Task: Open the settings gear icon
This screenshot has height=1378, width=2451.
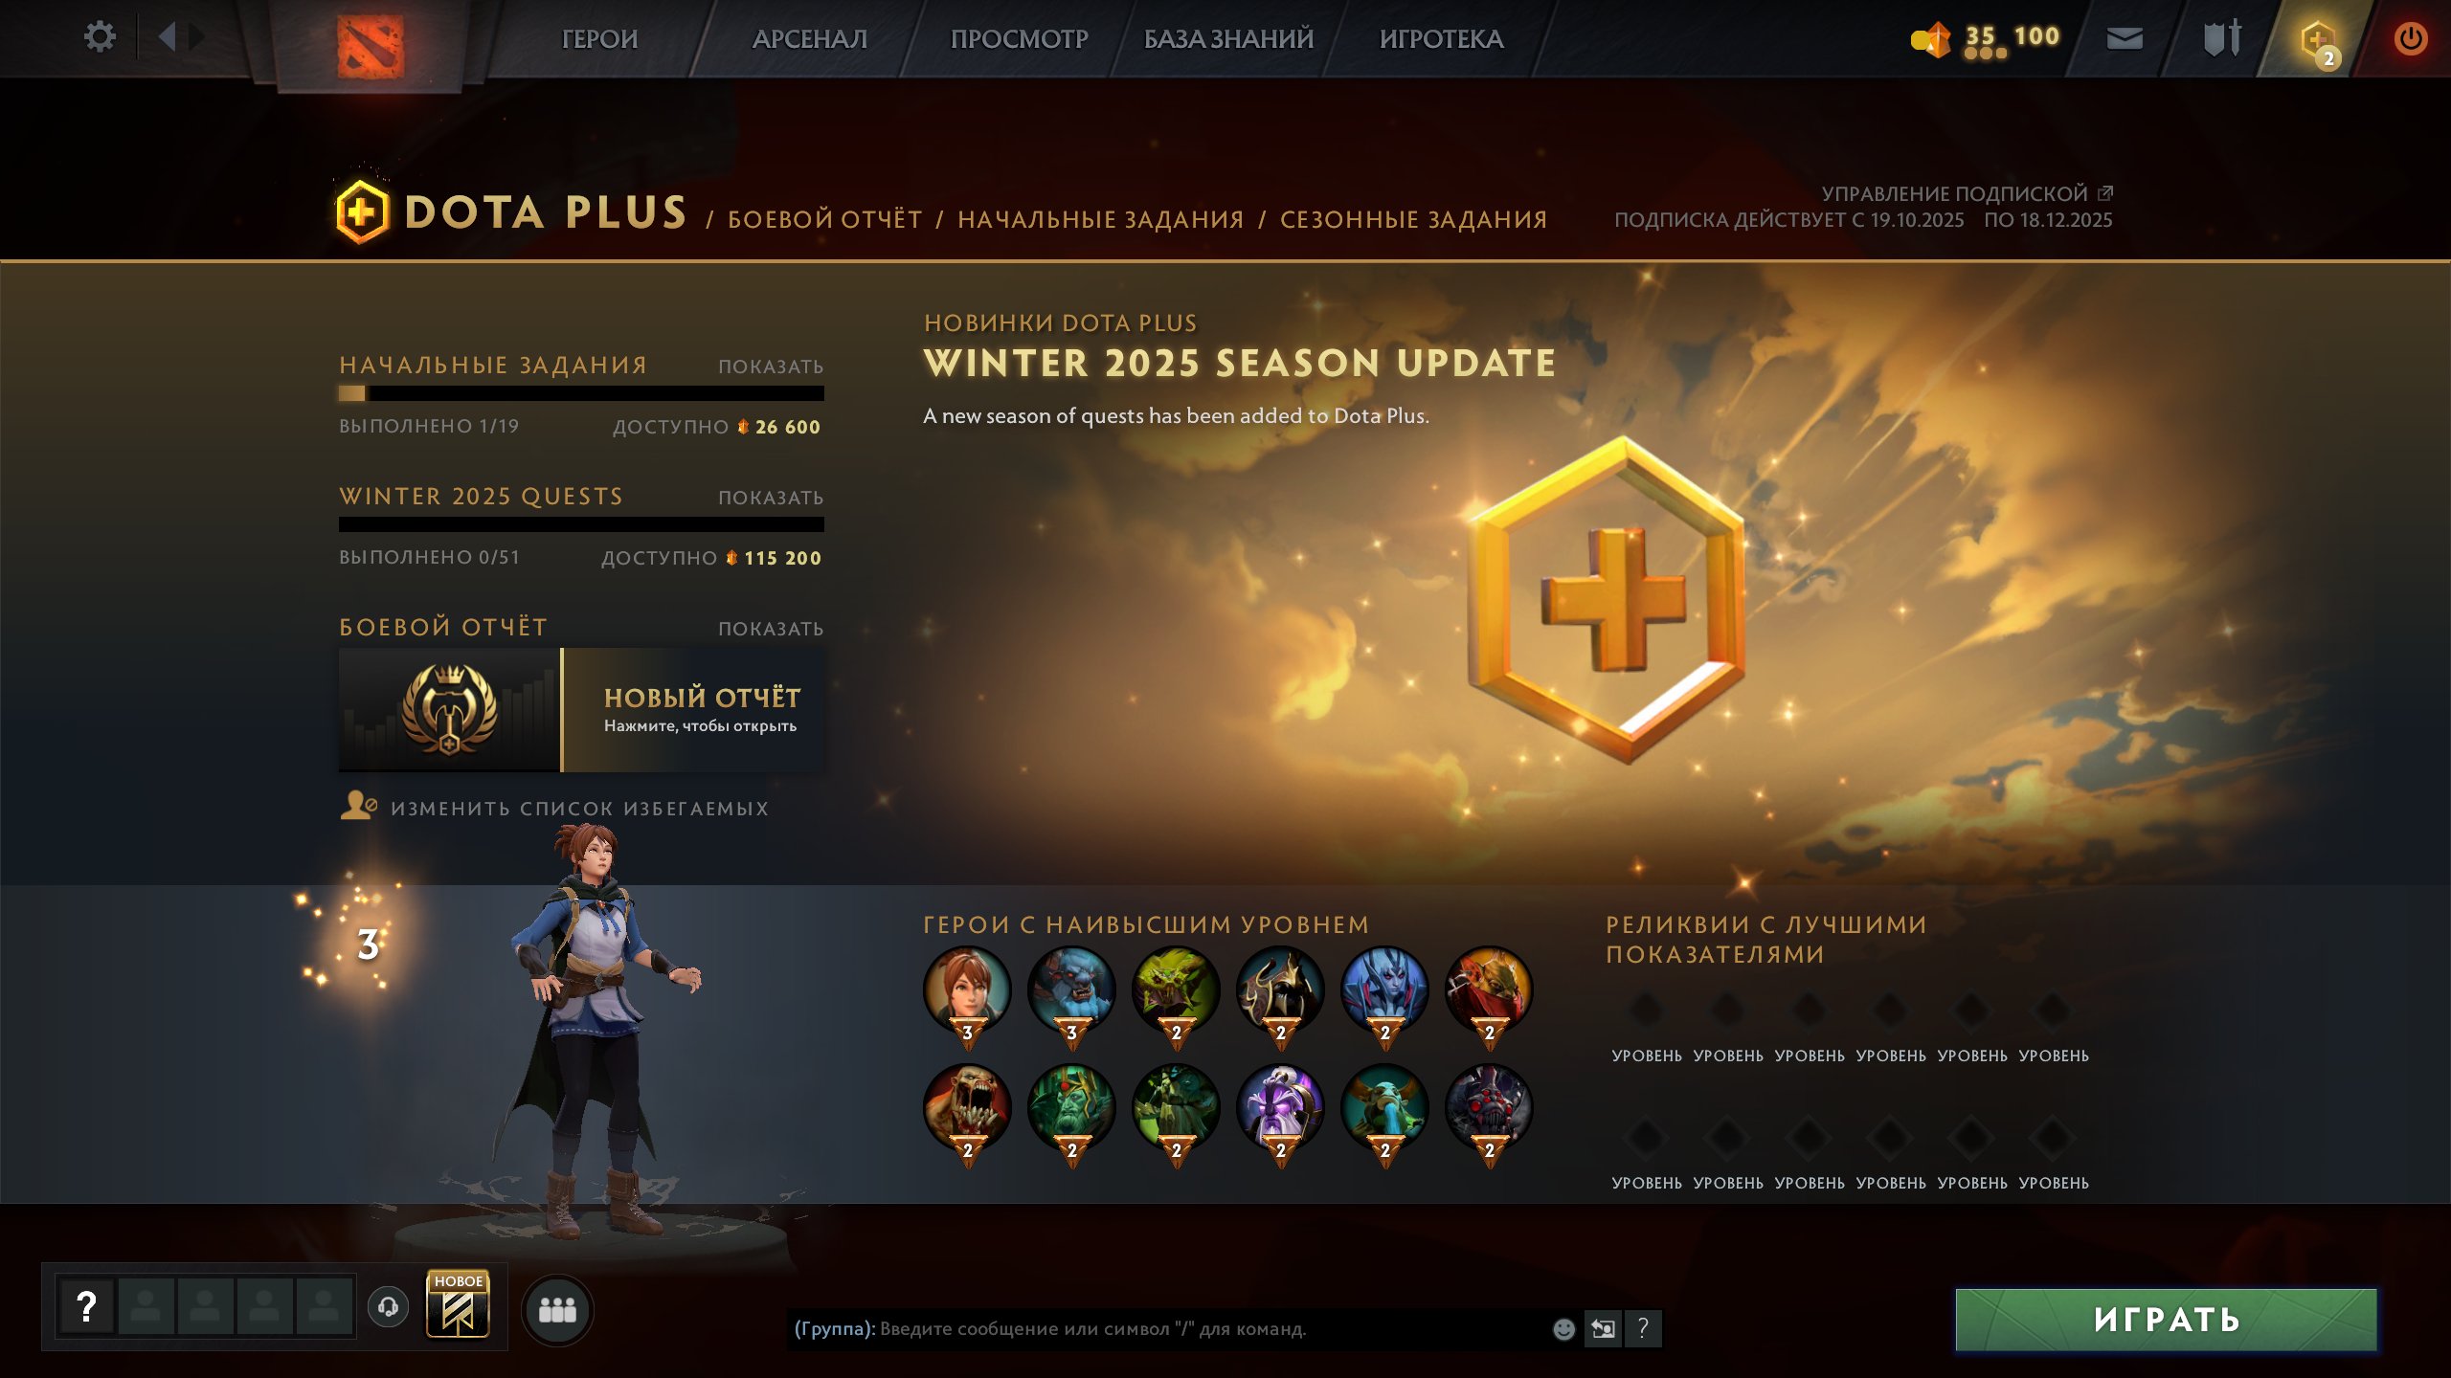Action: tap(100, 37)
